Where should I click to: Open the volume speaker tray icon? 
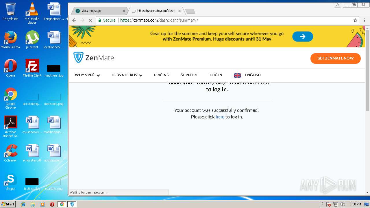click(x=343, y=204)
